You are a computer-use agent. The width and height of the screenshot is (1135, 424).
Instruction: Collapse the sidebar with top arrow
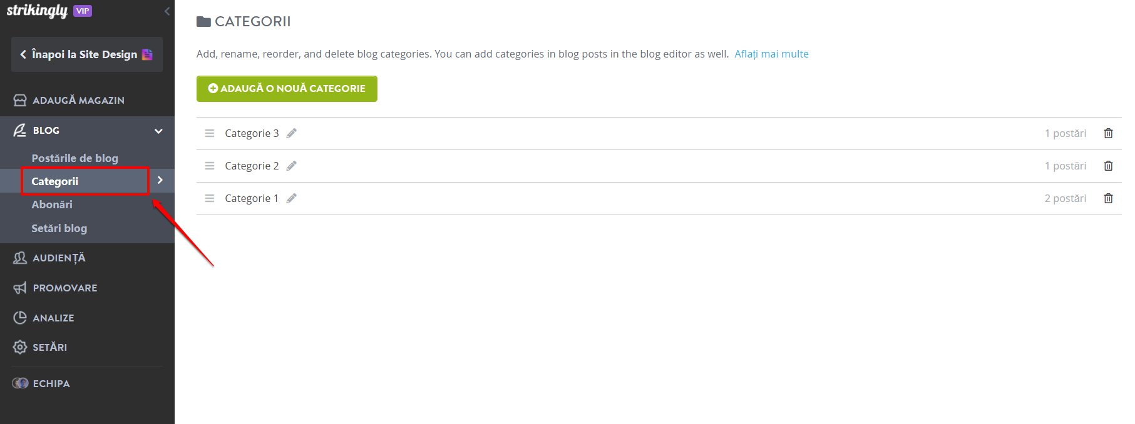(167, 11)
